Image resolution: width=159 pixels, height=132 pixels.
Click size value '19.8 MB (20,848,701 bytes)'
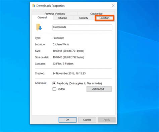(68, 51)
